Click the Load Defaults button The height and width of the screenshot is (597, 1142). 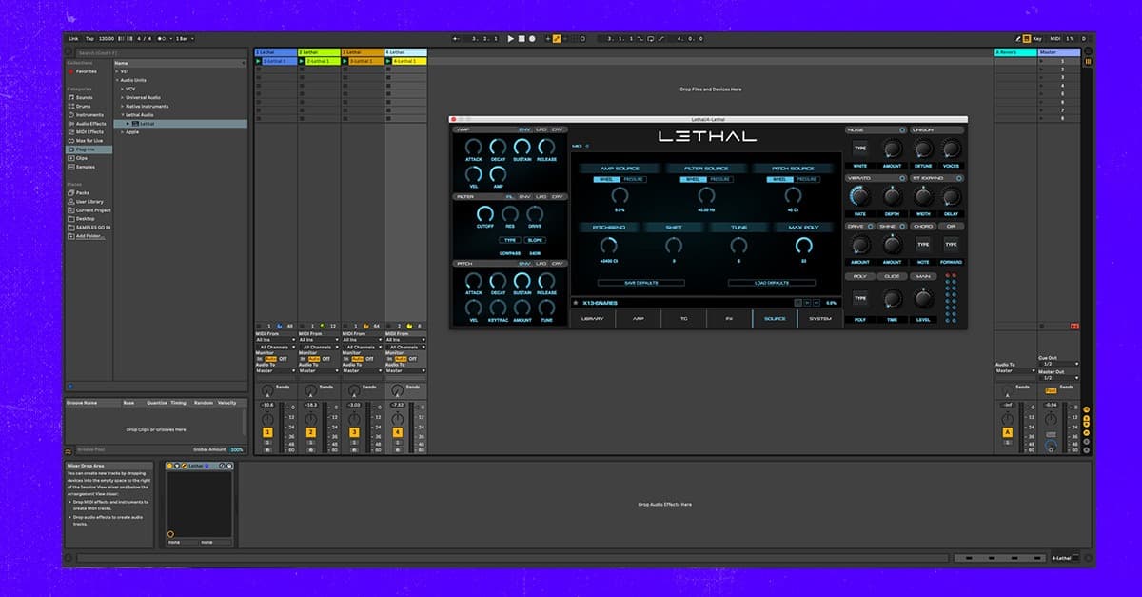pyautogui.click(x=772, y=283)
